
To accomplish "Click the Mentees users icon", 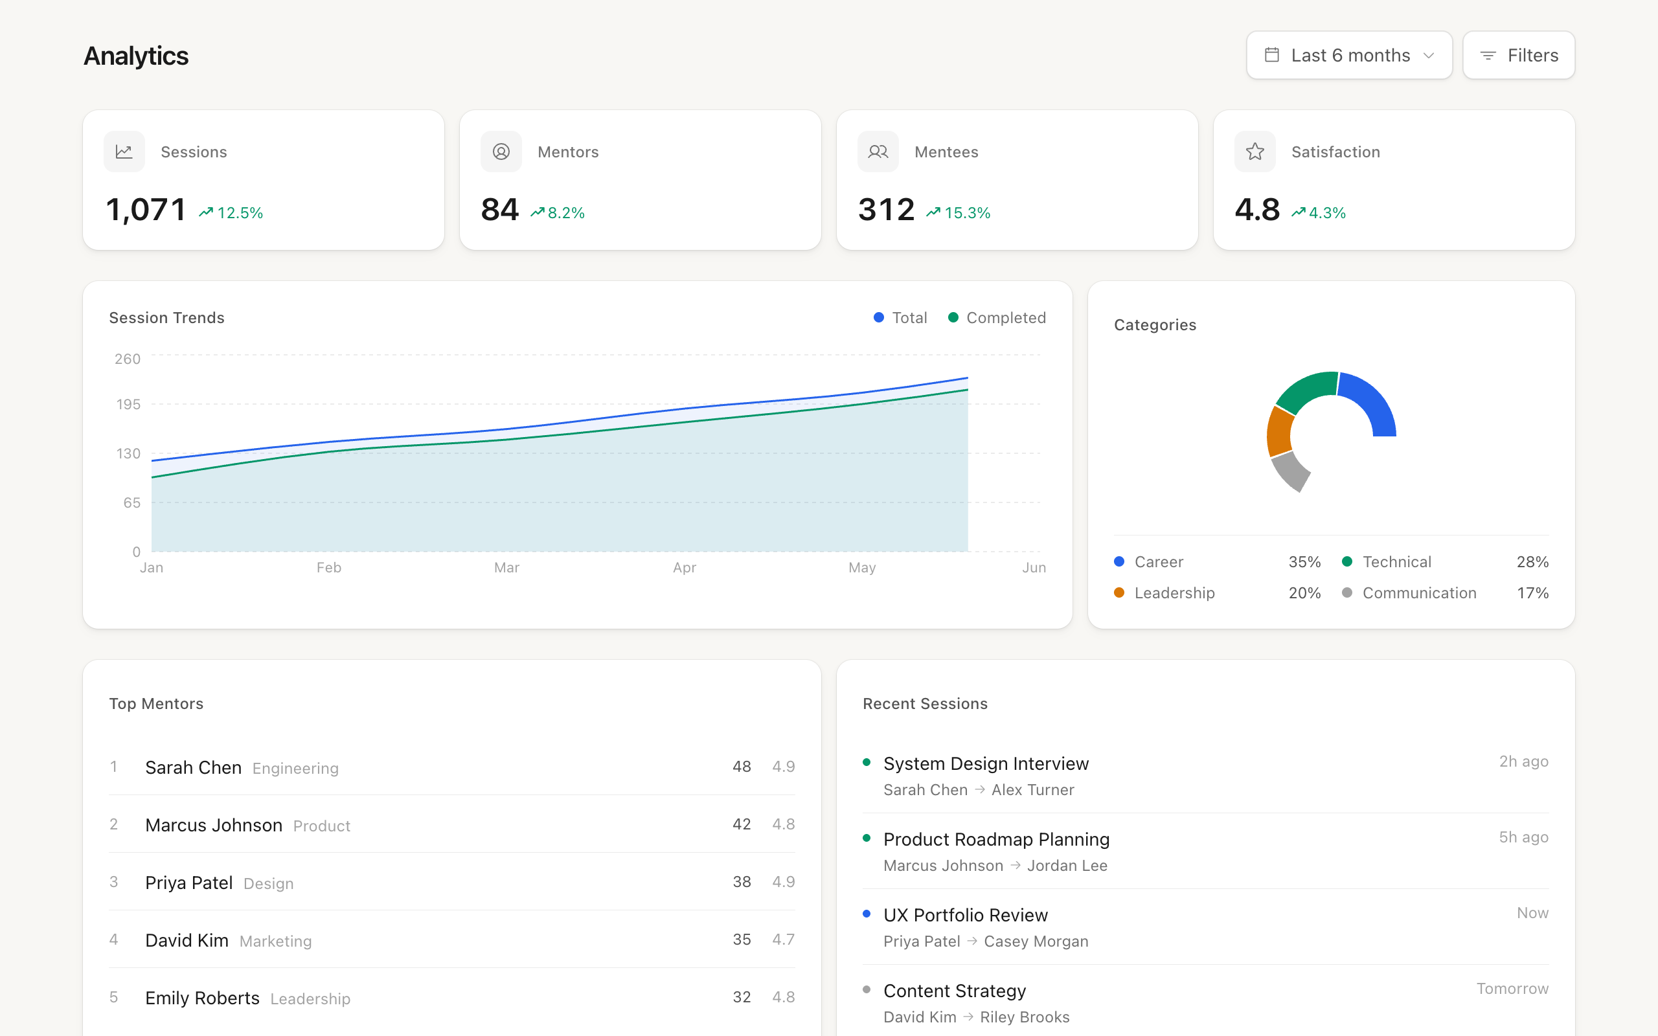I will 878,152.
